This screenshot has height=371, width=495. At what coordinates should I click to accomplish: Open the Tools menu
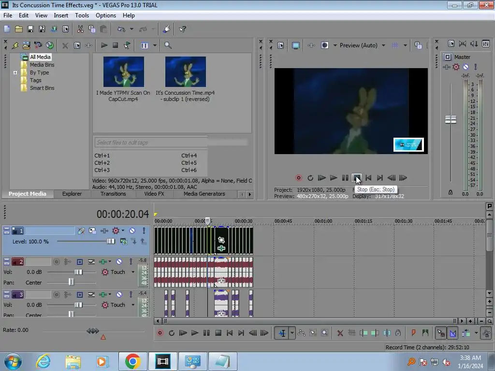point(82,15)
